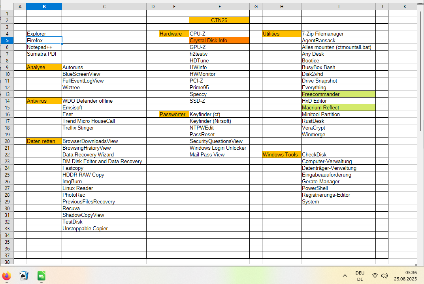424x284 pixels.
Task: Open clock showing 05:36 25.08.2025
Action: [405, 276]
